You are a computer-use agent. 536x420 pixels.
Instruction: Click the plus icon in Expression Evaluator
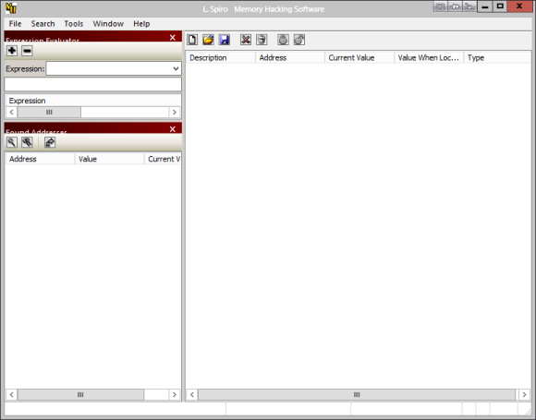[x=12, y=51]
